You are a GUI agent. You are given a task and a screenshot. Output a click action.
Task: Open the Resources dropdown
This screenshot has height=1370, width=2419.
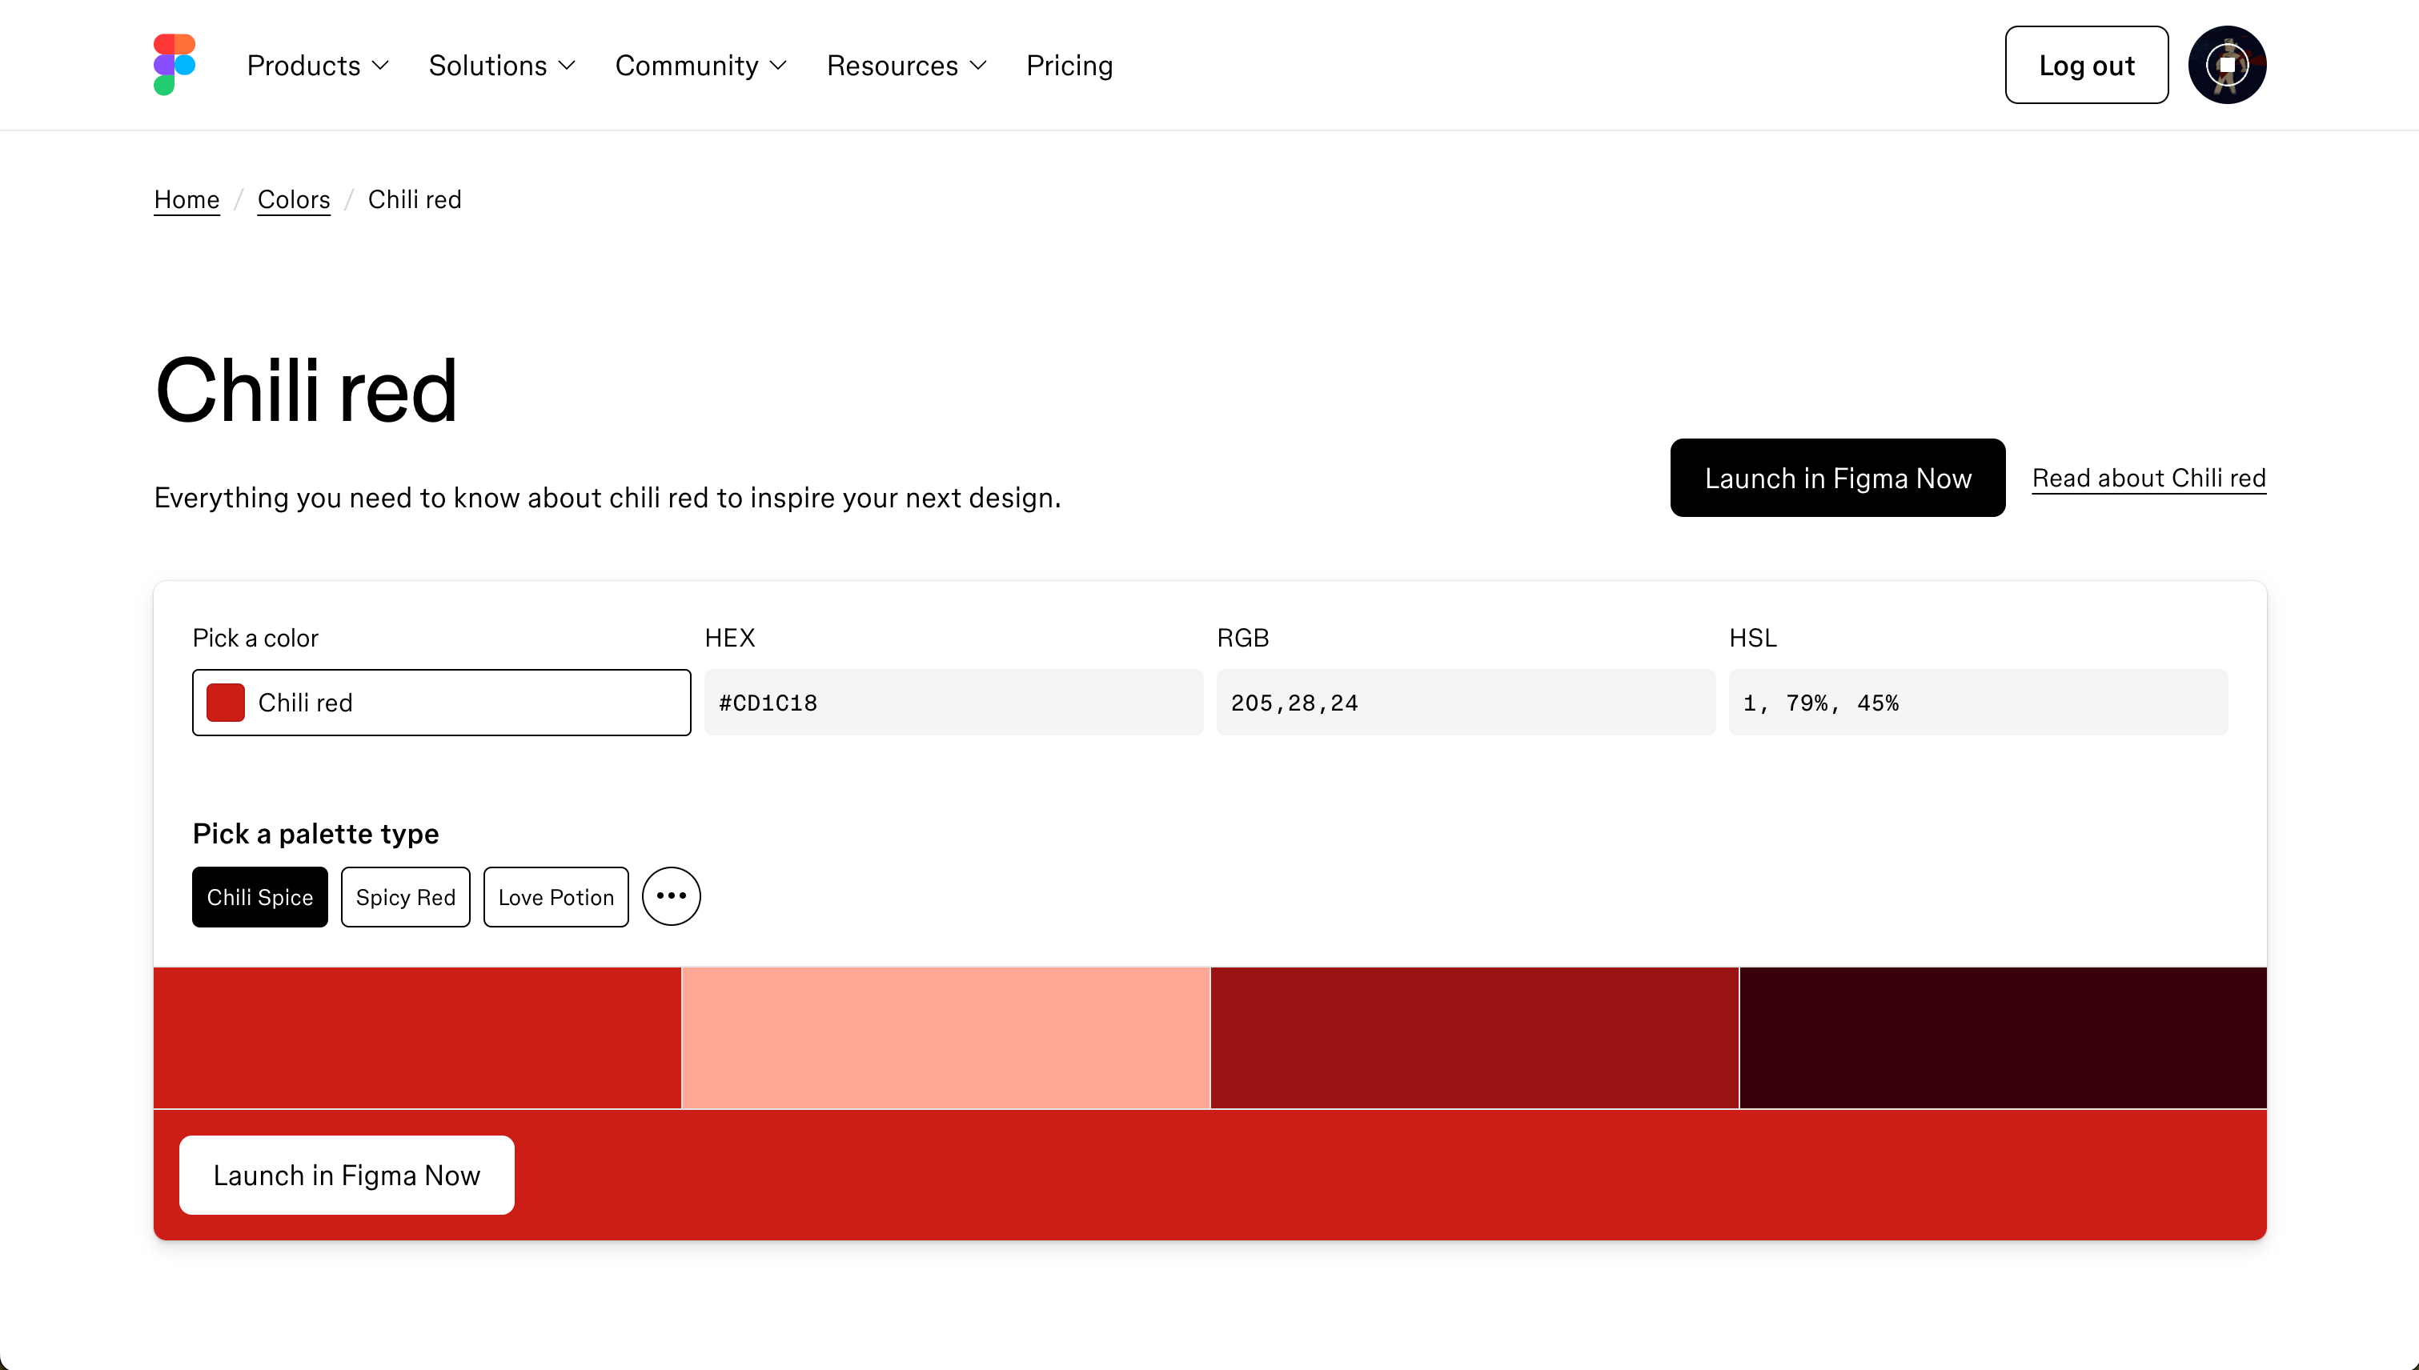tap(906, 66)
